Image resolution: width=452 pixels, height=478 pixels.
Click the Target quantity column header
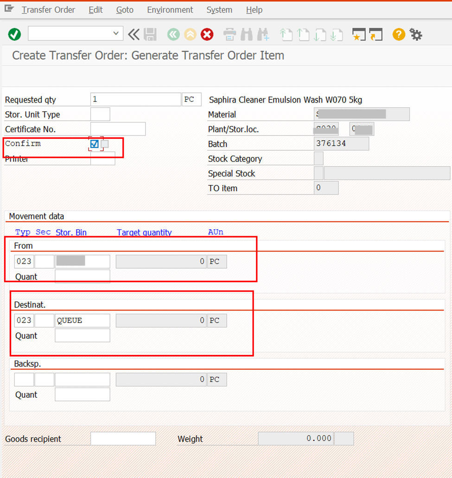tap(144, 233)
